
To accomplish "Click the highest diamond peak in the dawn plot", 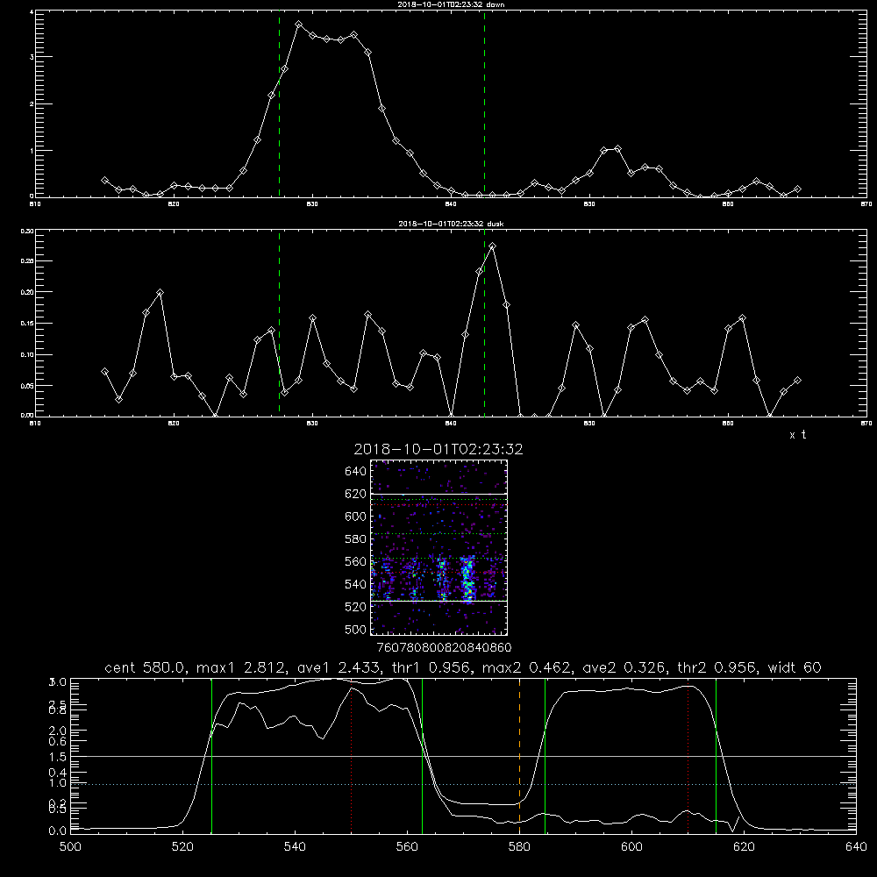I will pyautogui.click(x=299, y=25).
